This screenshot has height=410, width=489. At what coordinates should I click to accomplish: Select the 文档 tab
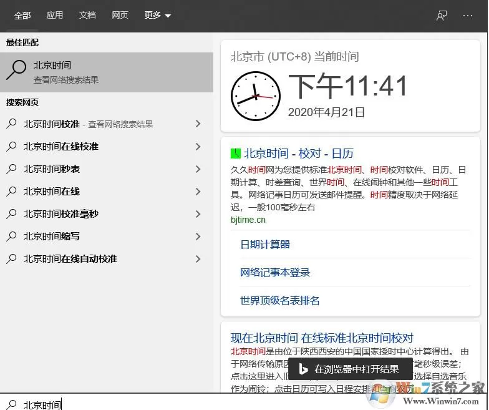(87, 15)
